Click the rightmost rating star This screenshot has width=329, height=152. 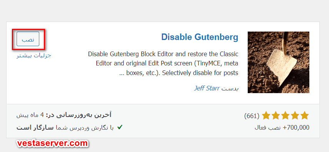pos(305,116)
